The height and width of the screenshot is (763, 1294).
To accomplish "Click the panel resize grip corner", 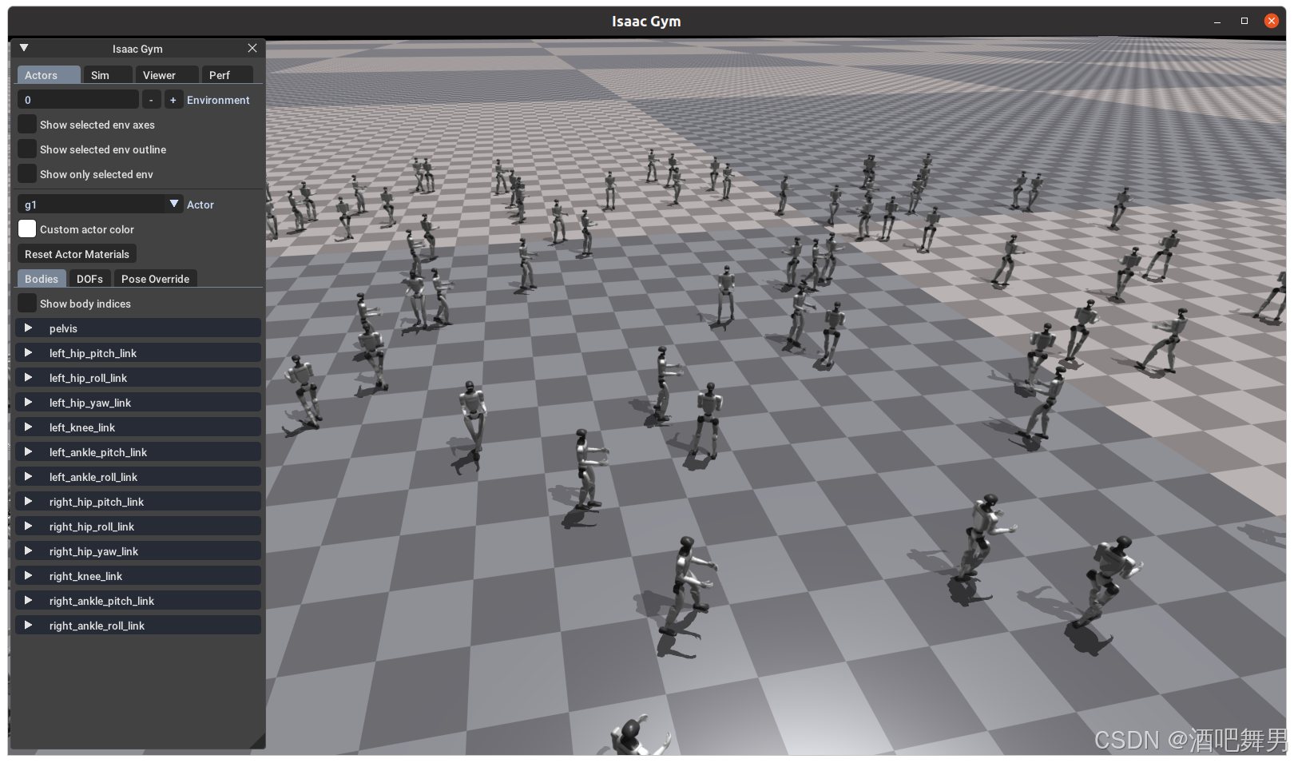I will pos(258,741).
